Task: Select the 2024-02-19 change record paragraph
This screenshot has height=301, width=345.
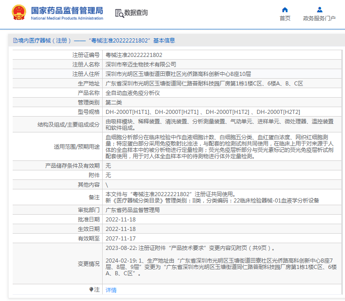Action: (221, 267)
